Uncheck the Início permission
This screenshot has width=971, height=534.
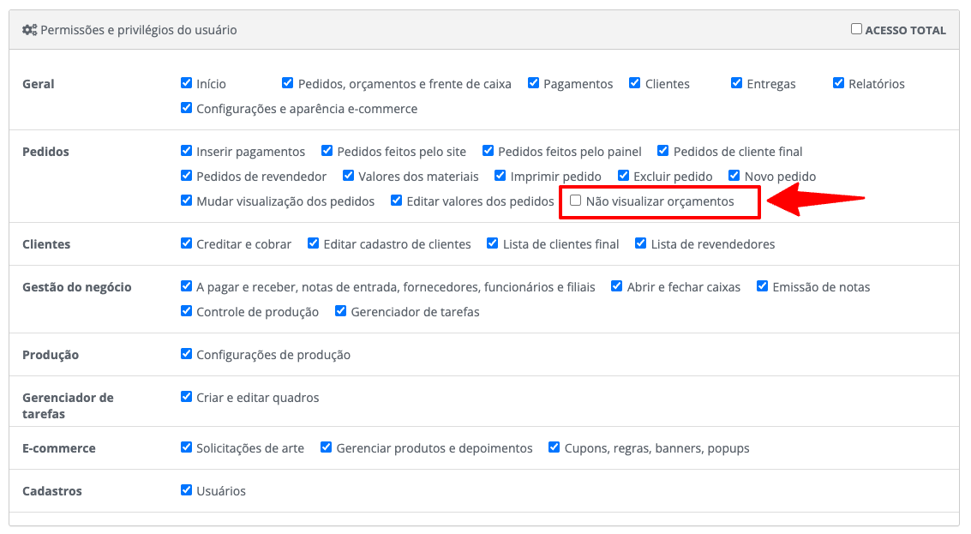(x=186, y=83)
